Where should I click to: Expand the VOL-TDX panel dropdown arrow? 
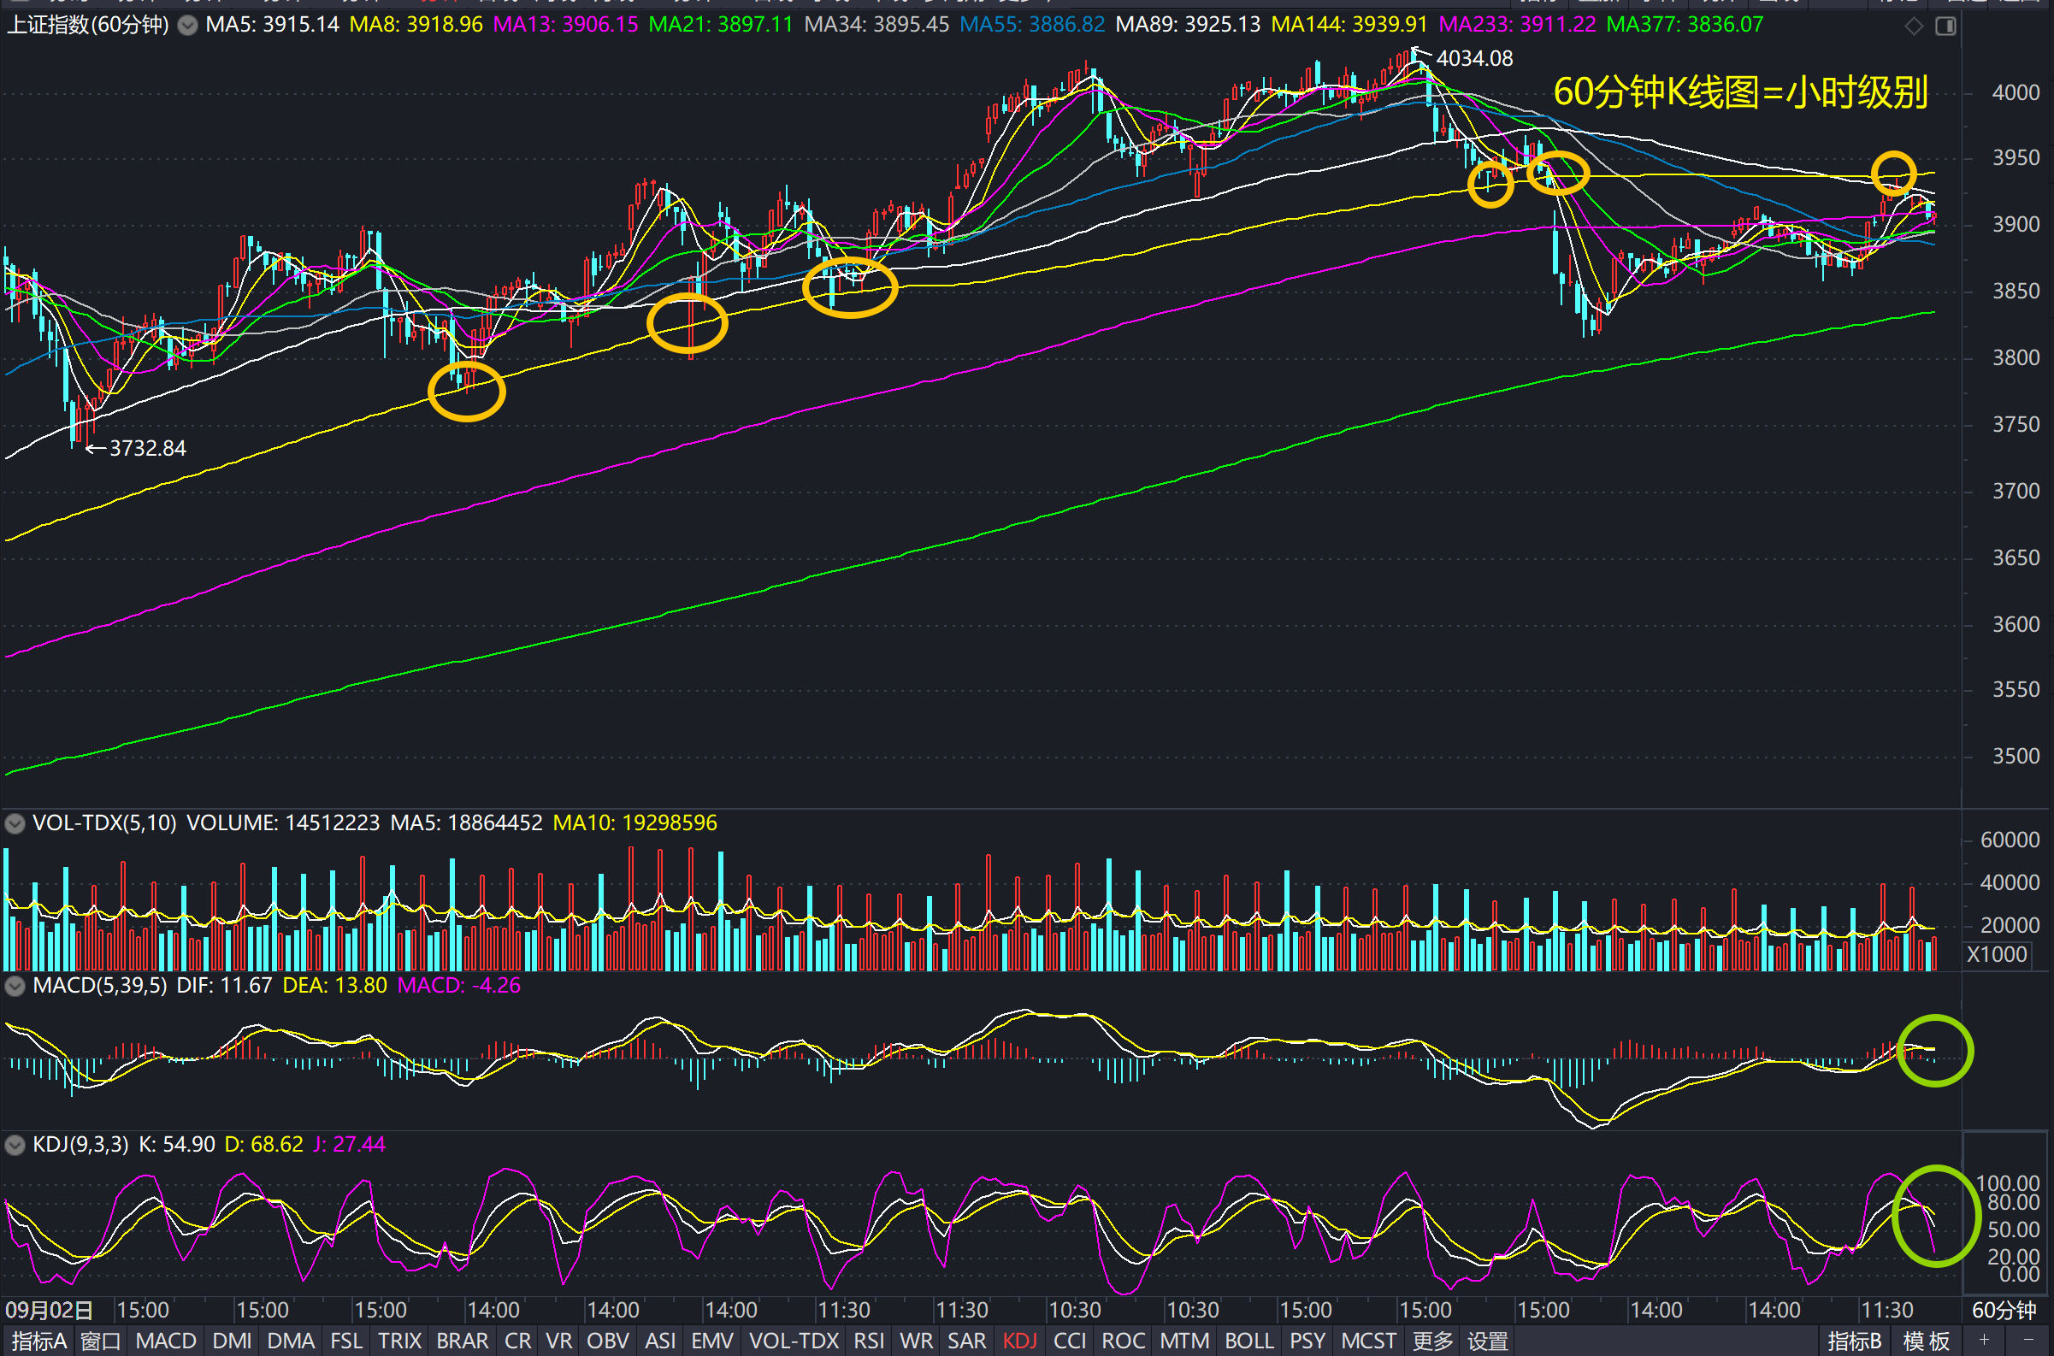(15, 823)
